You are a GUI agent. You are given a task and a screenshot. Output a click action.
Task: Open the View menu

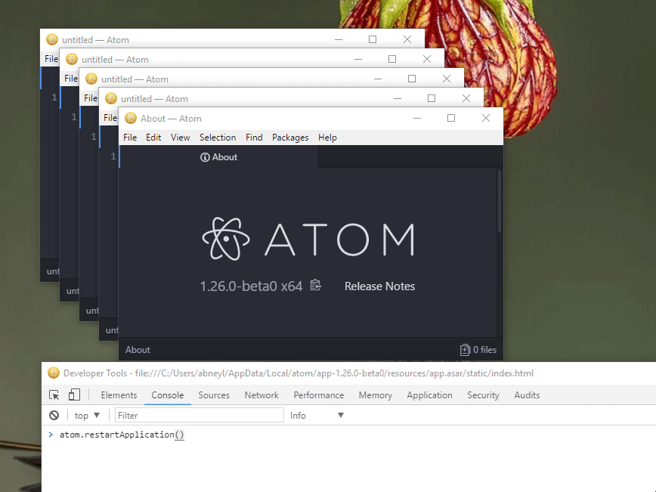click(181, 138)
